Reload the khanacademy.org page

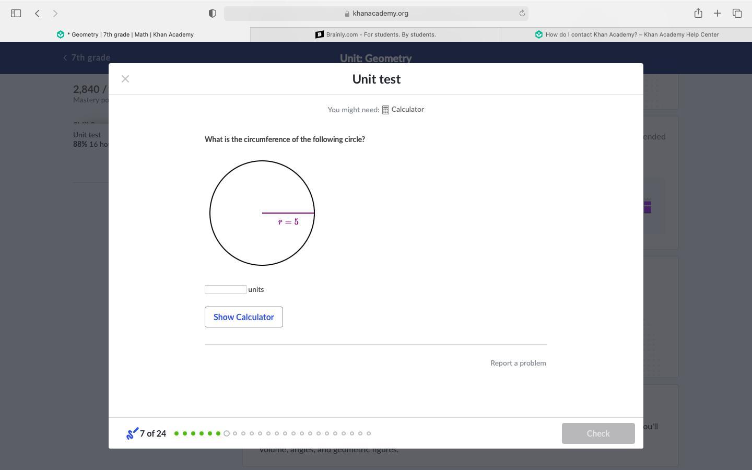pos(522,13)
